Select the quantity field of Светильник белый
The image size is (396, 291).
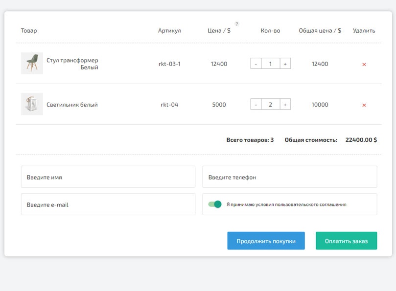pyautogui.click(x=271, y=104)
